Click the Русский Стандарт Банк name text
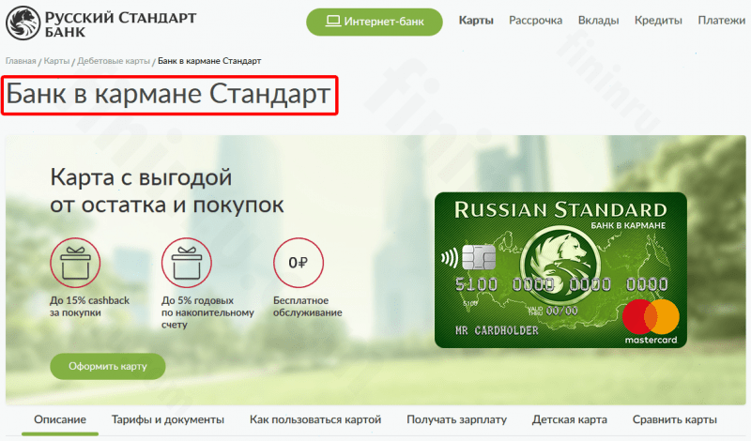This screenshot has width=751, height=441. pos(120,24)
